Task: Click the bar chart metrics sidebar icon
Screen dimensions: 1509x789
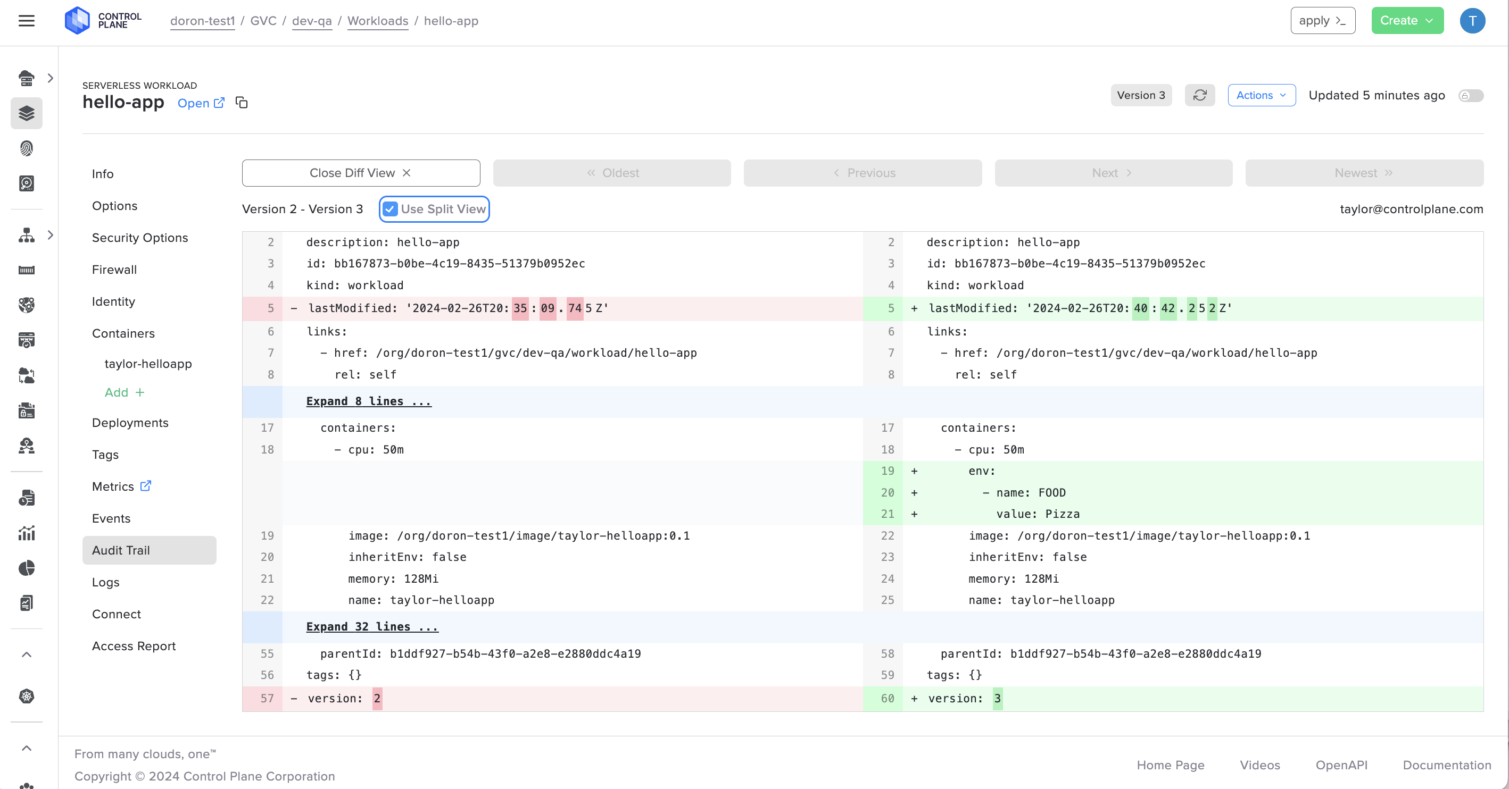Action: pos(27,533)
